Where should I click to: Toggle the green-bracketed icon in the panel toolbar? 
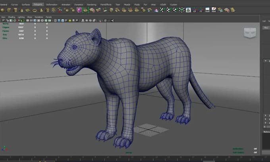point(21,21)
